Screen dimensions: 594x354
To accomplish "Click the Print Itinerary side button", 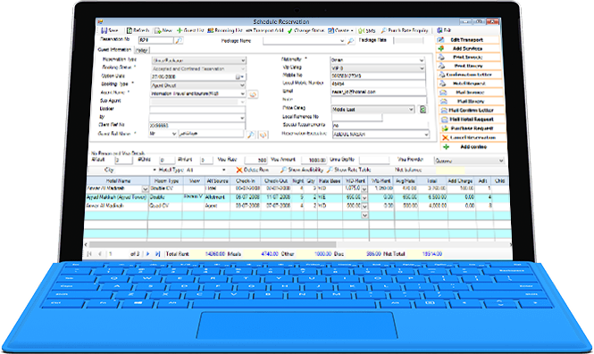I will [x=469, y=66].
